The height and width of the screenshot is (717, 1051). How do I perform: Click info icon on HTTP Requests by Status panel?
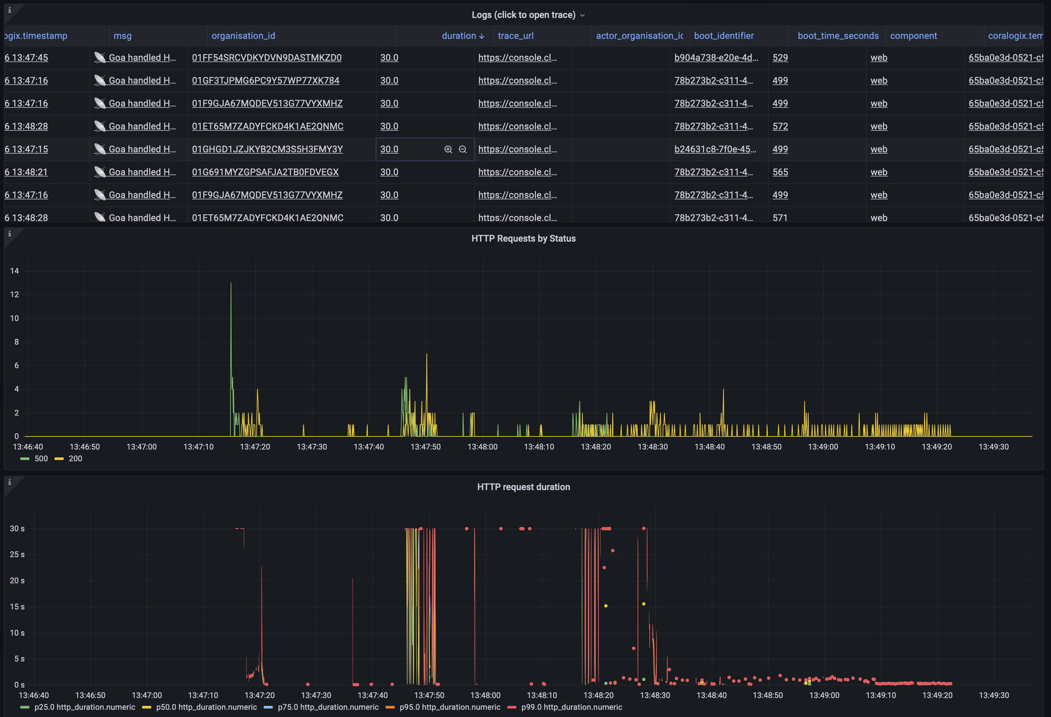tap(9, 234)
